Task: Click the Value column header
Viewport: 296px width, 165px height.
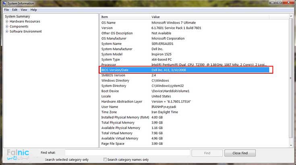Action: pyautogui.click(x=217, y=17)
